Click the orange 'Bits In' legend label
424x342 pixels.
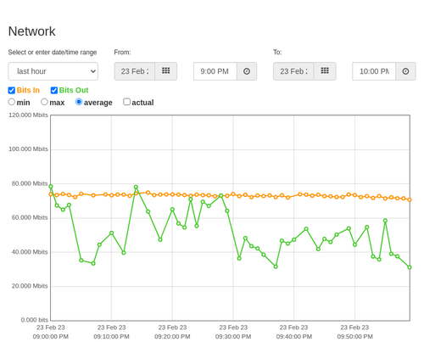pyautogui.click(x=28, y=90)
